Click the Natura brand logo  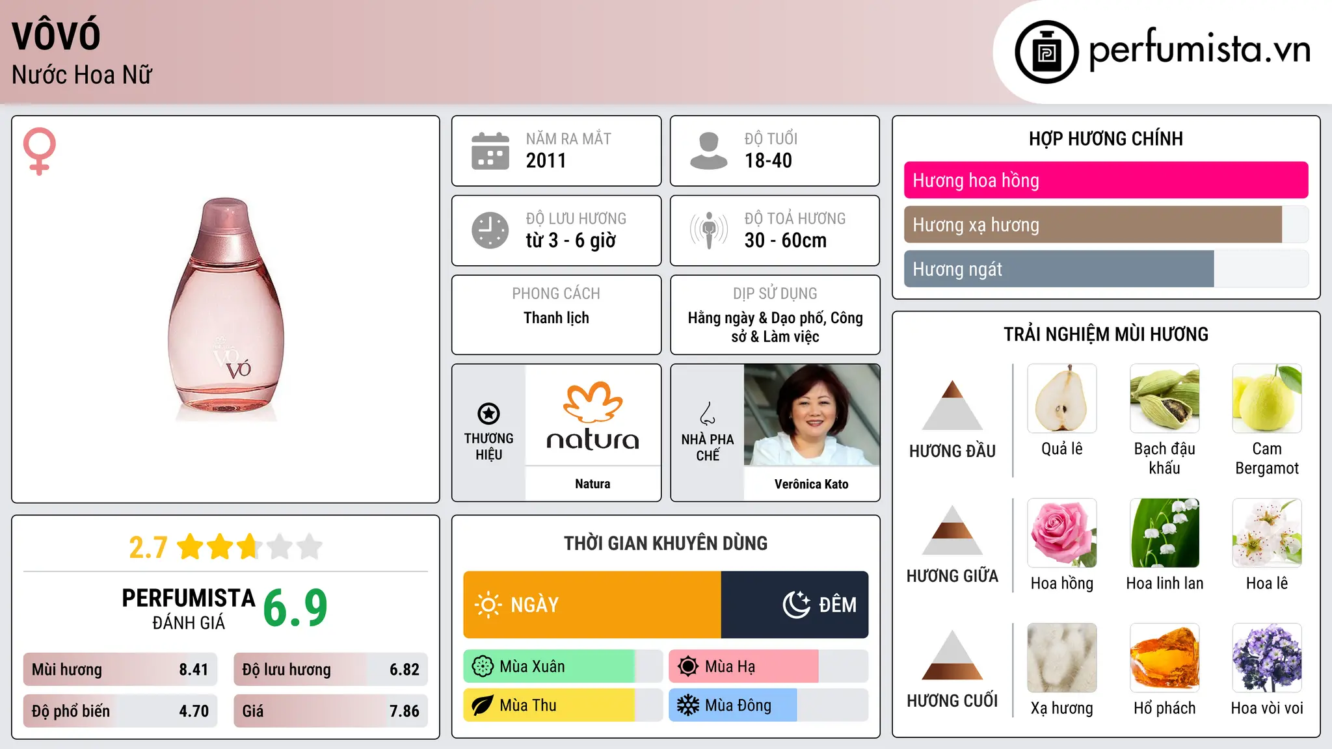pos(593,416)
